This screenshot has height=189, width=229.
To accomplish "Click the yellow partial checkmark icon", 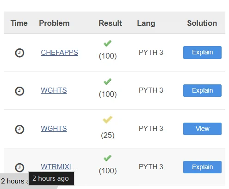I will pos(107,119).
